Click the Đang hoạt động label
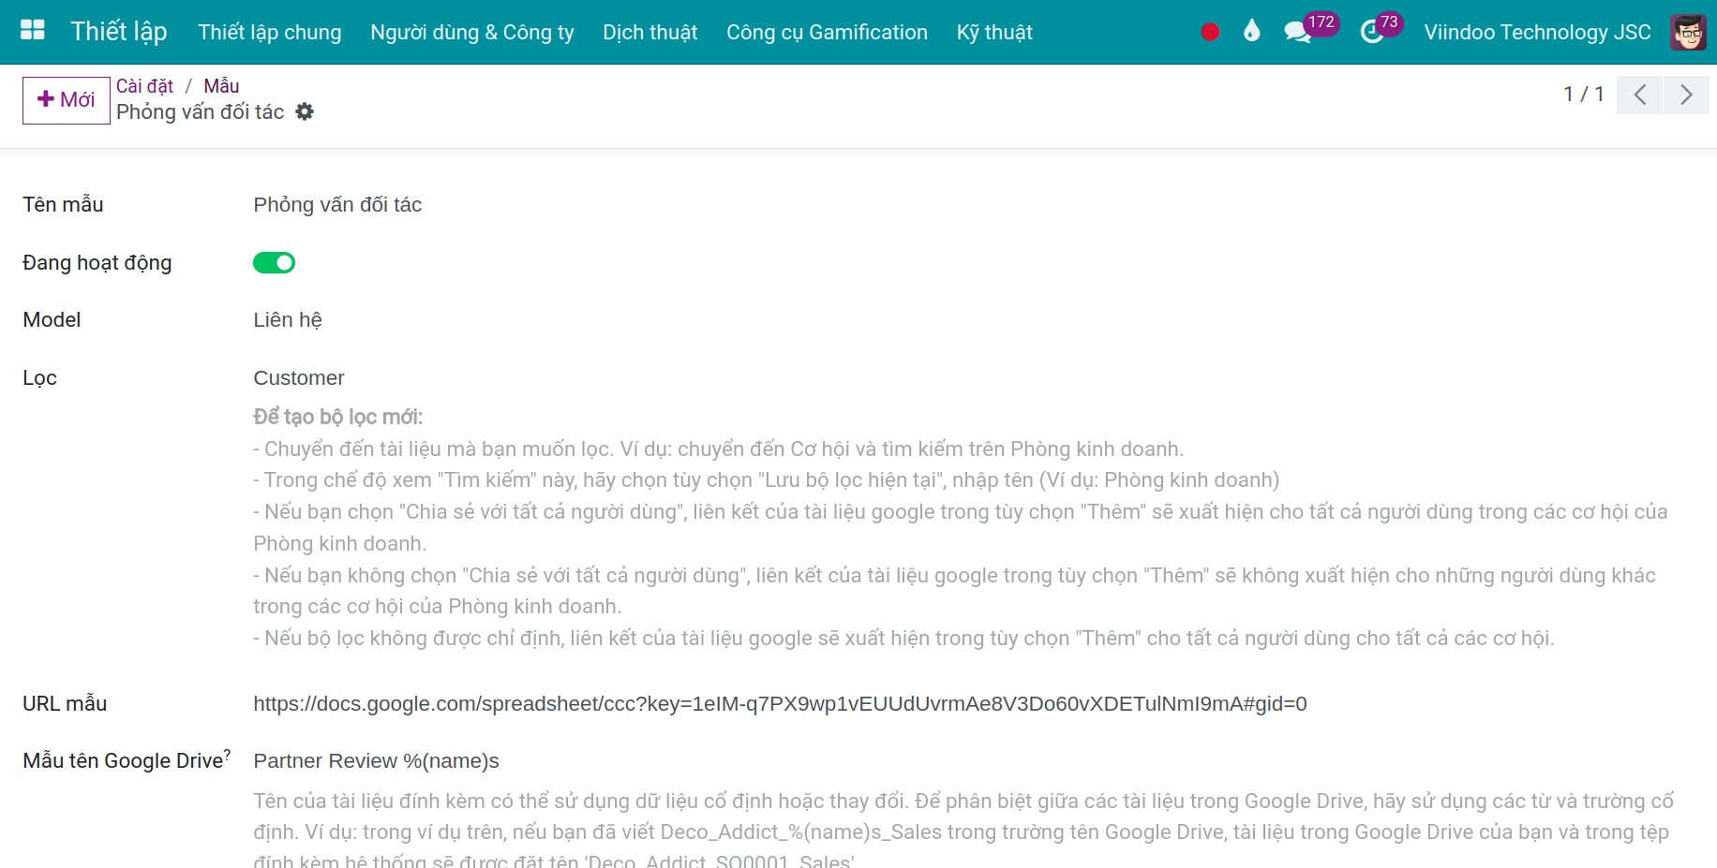 coord(97,263)
